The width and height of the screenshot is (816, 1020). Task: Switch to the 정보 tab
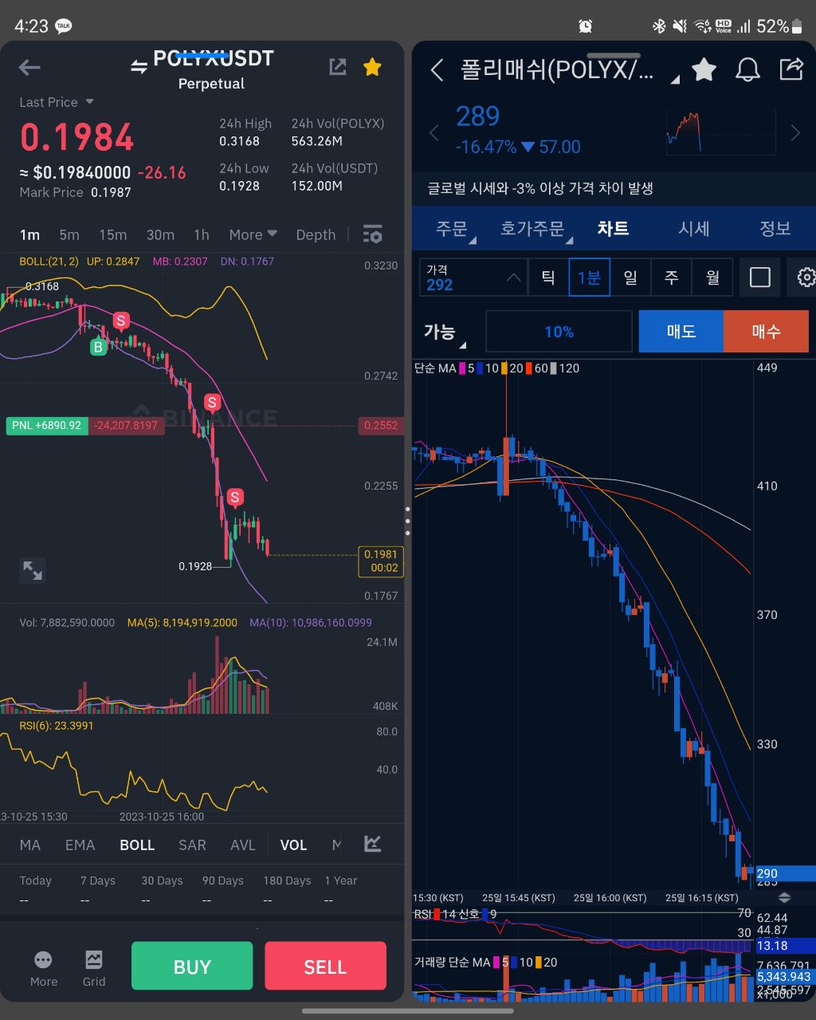pos(775,229)
